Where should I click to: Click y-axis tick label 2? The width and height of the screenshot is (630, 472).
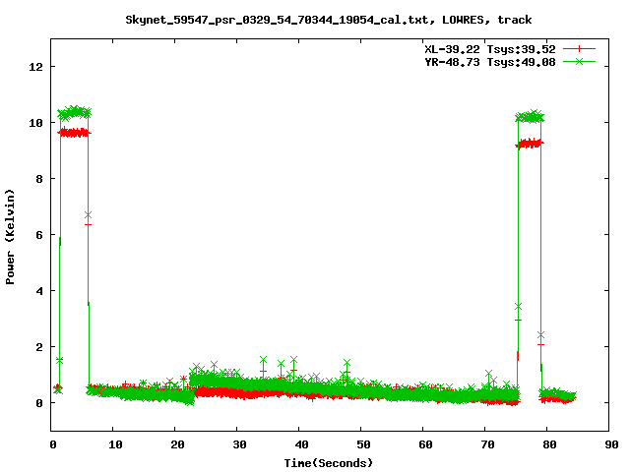pos(39,347)
